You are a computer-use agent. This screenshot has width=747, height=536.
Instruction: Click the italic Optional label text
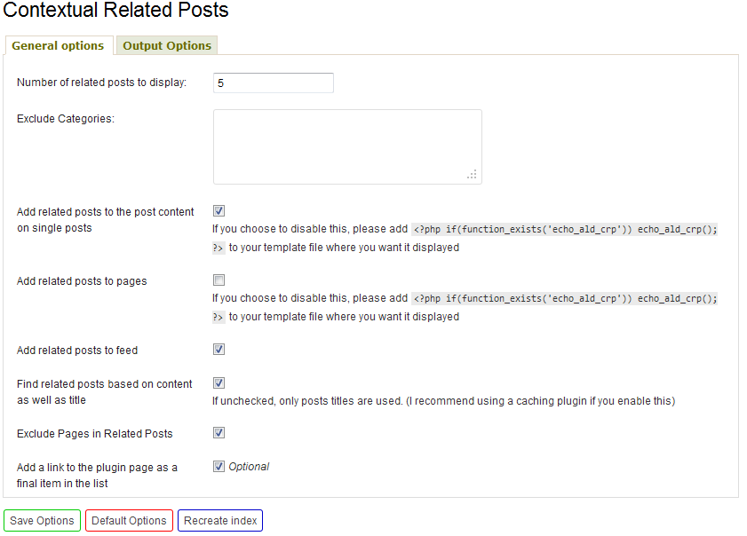pyautogui.click(x=249, y=467)
